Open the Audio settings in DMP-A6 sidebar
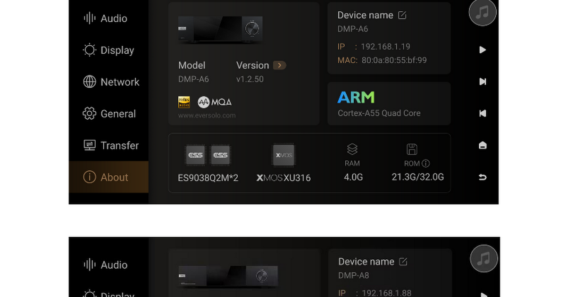 [108, 18]
